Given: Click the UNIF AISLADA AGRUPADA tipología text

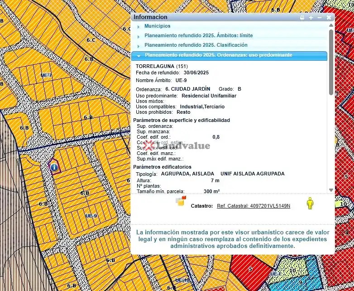Looking at the screenshot, I should click(253, 174).
